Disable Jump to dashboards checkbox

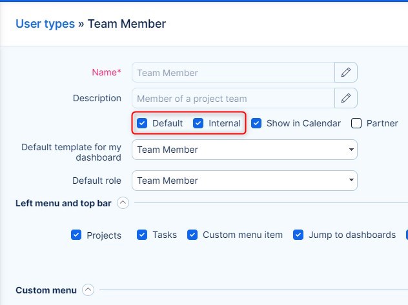coord(298,235)
